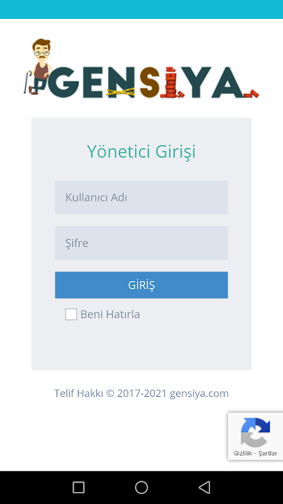
Task: Click the stacked red bricks letter in logo
Action: (172, 83)
